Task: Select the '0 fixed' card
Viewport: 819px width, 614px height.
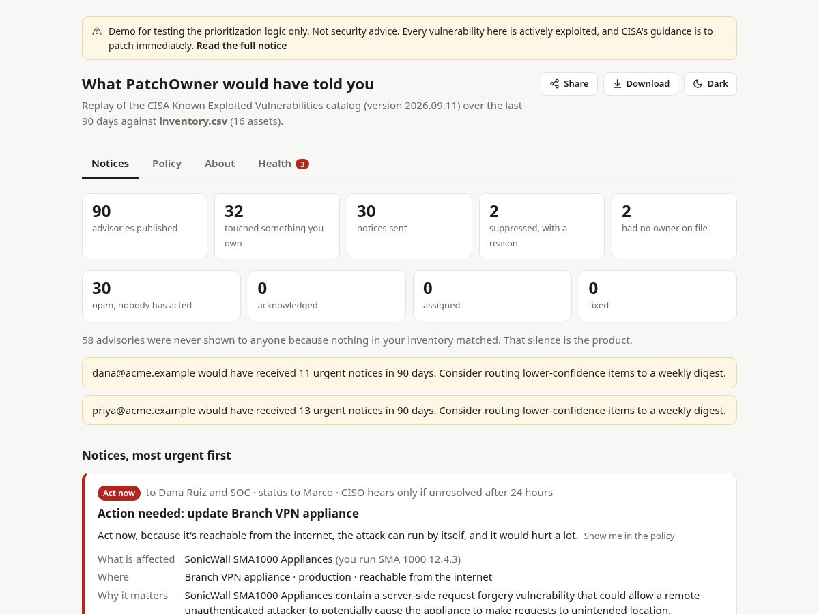Action: coord(658,295)
